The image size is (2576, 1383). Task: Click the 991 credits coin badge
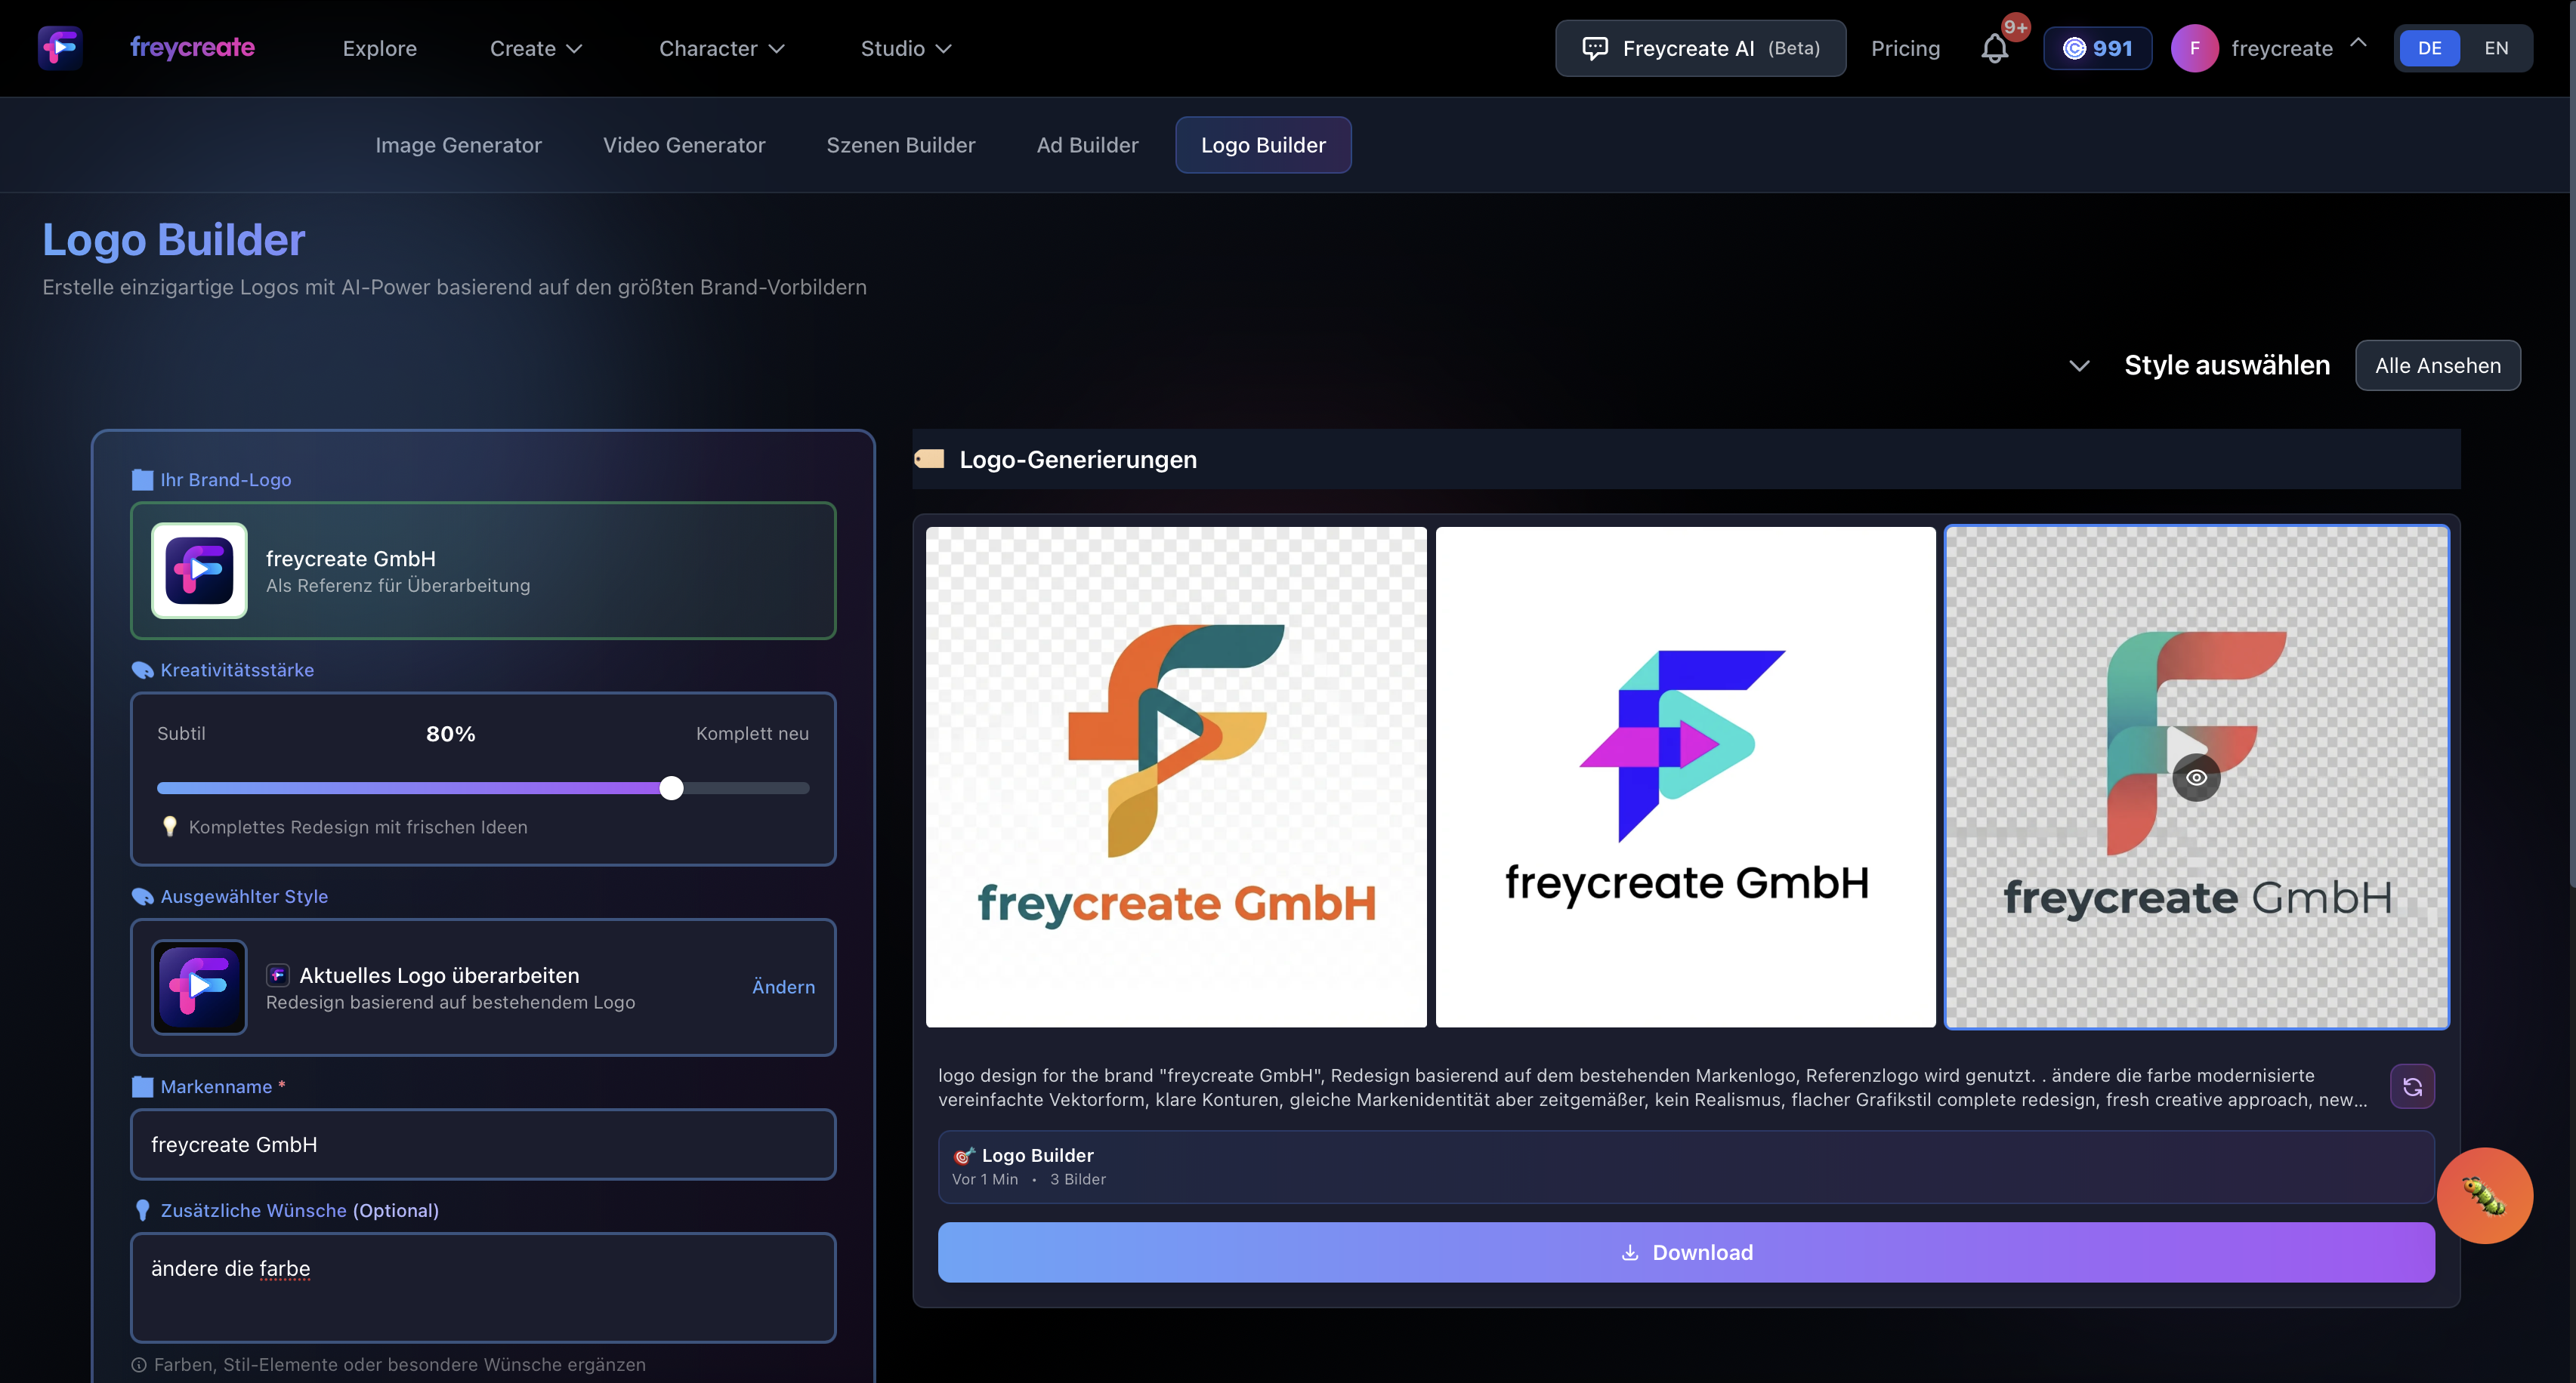(2097, 48)
